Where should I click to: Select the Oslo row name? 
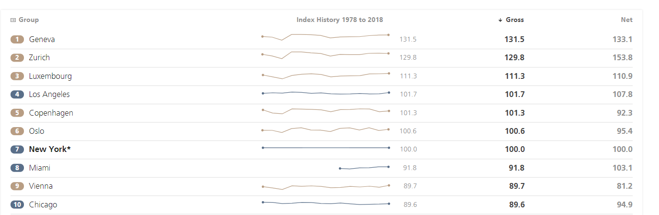click(x=37, y=131)
